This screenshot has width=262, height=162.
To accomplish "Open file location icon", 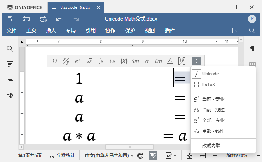I will [236, 31].
